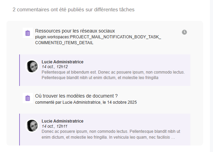The height and width of the screenshot is (152, 213).
Task: Click the timestamp 14 oct., 12h12
Action: click(x=55, y=67)
